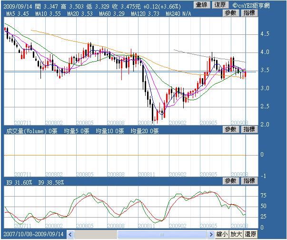Click the 200808 label in KD panel

coord(116,226)
